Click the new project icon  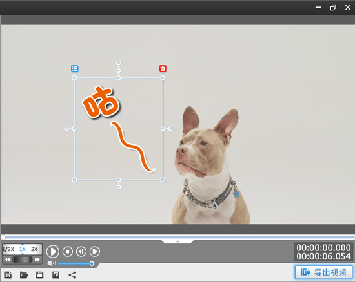[x=8, y=275]
